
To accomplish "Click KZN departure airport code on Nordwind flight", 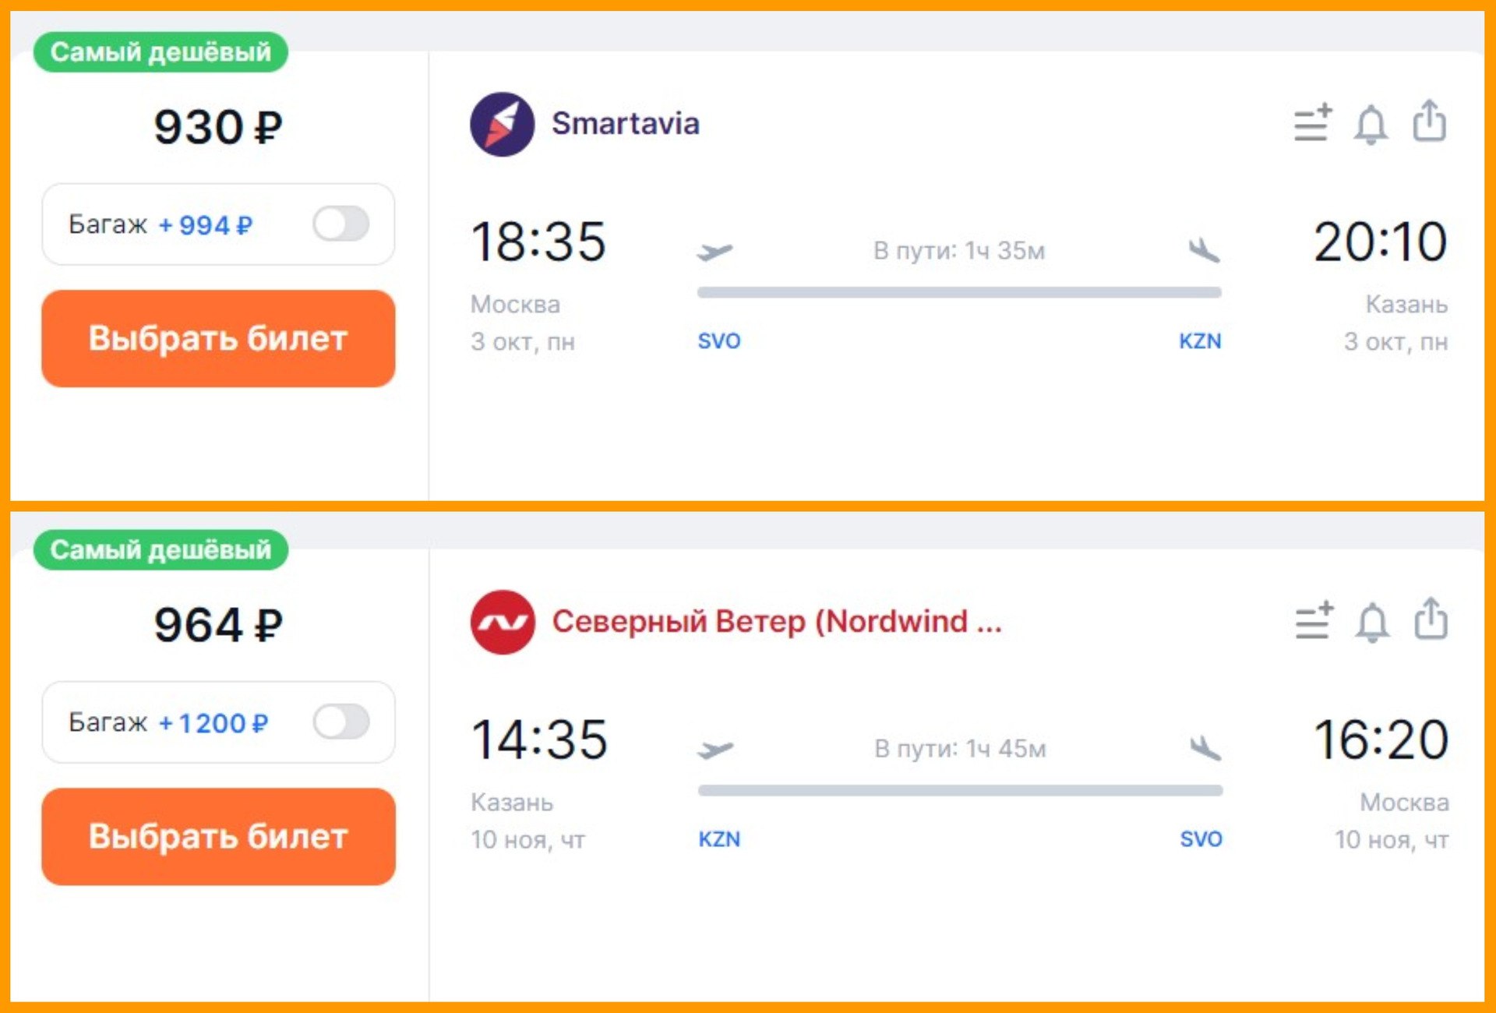I will (x=718, y=839).
